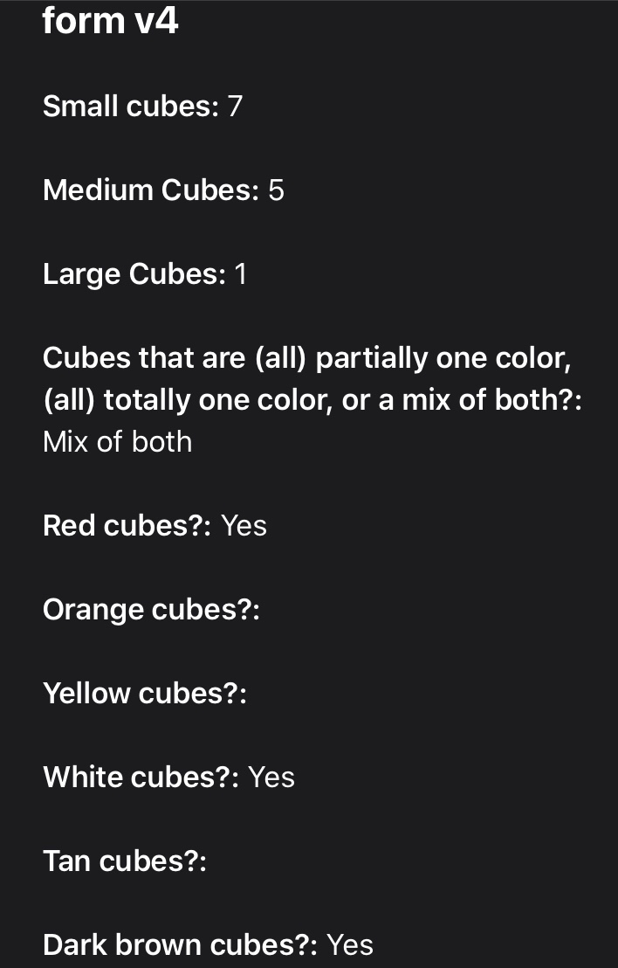Select the "Mix of both" answer

[x=117, y=442]
